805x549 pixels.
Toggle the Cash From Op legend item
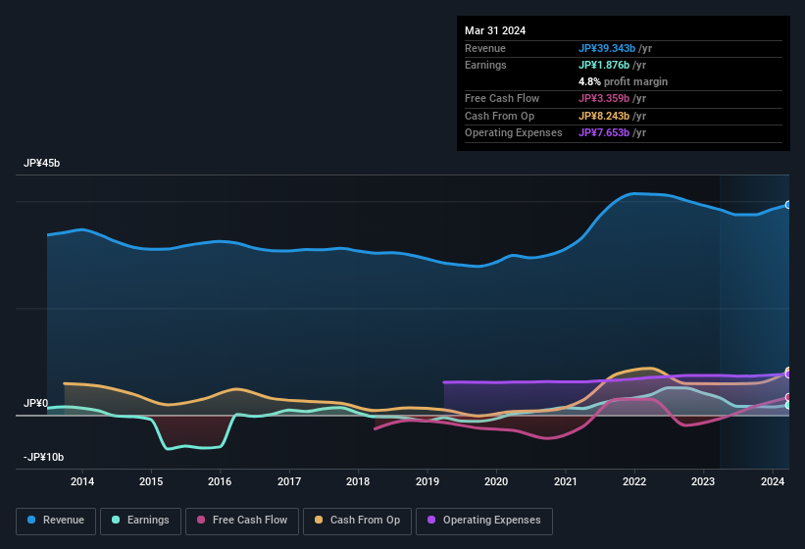tap(357, 521)
